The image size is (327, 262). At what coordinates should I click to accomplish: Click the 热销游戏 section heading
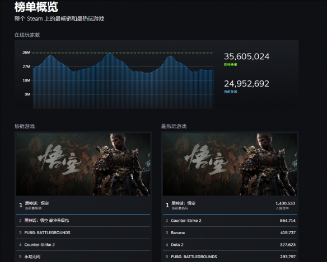pos(25,126)
